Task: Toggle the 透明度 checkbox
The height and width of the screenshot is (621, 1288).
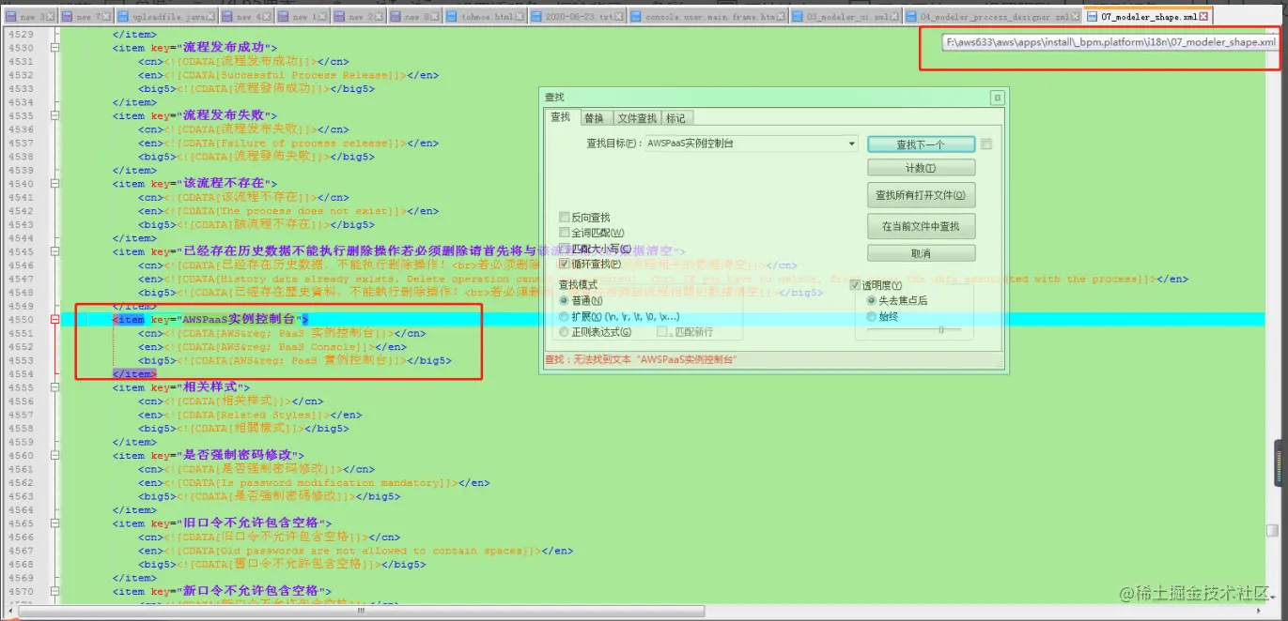Action: tap(855, 285)
